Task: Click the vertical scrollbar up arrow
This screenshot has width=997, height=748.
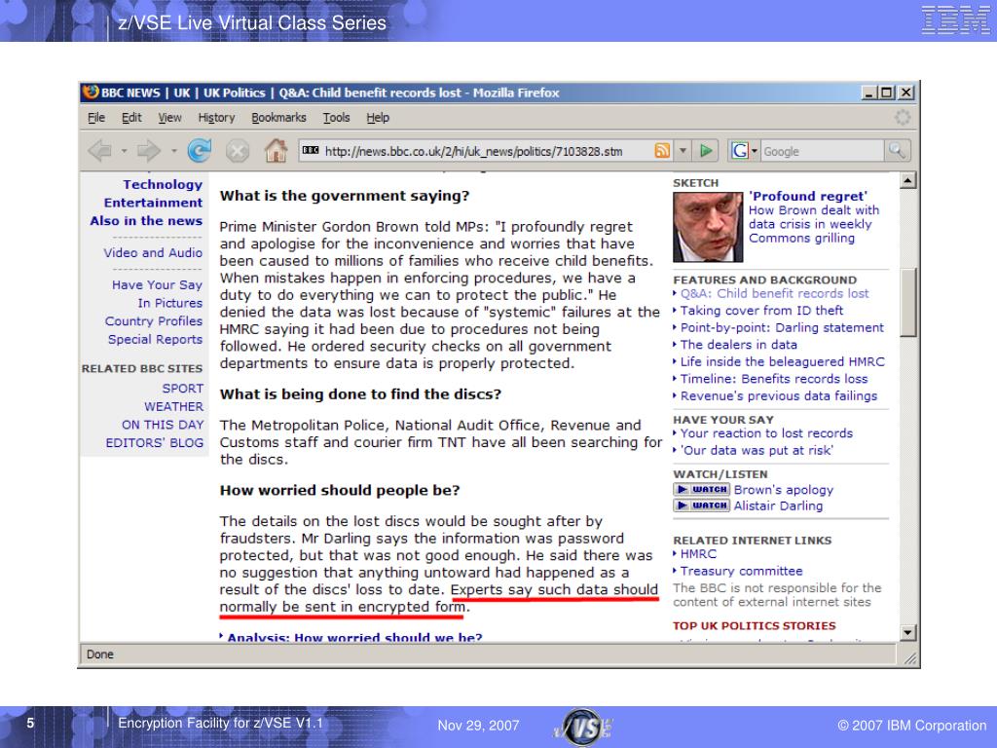Action: coord(908,180)
